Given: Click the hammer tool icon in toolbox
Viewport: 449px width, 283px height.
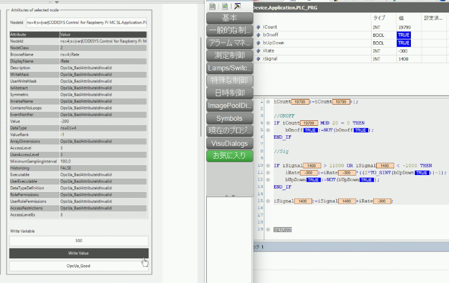Looking at the screenshot, I should tap(237, 6).
